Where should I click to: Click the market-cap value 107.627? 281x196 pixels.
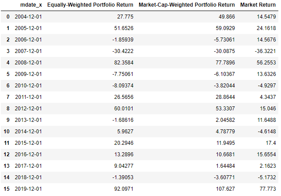(x=225, y=189)
